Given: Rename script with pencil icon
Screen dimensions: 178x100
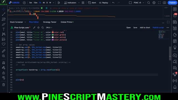Looking at the screenshot, I should click(x=34, y=27).
